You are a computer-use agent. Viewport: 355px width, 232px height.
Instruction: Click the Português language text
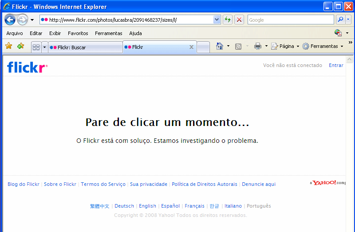259,206
